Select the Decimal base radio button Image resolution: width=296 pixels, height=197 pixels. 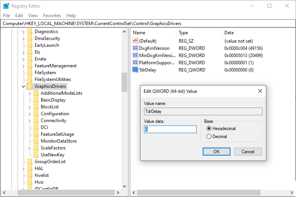point(209,137)
